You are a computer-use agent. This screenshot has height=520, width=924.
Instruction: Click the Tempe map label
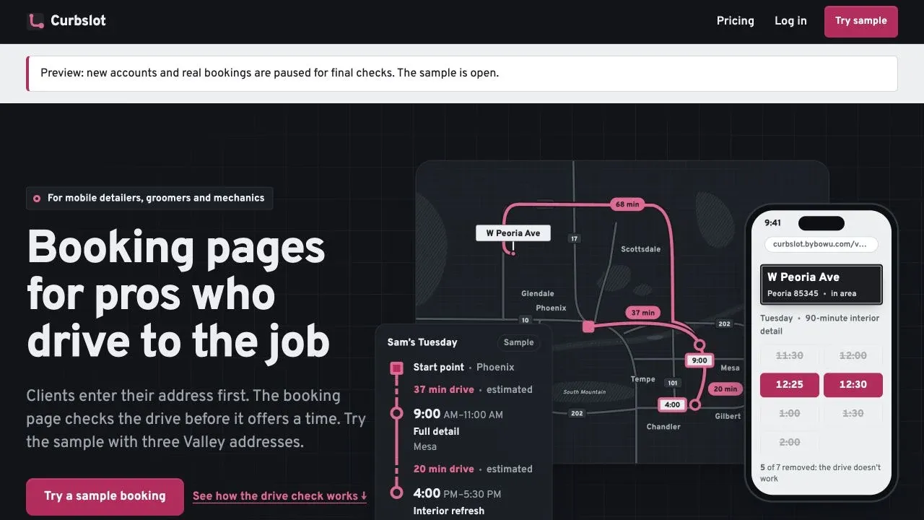pyautogui.click(x=642, y=379)
